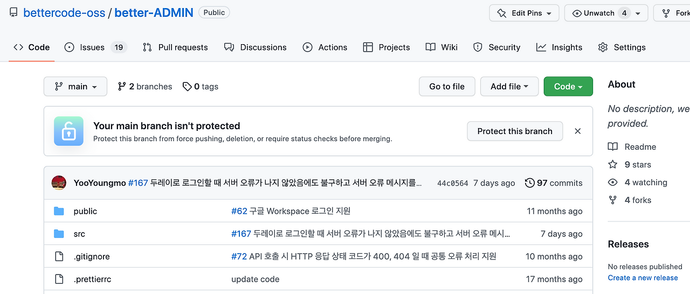Screen dimensions: 690x294
Task: Click the .gitignore file icon
Action: 59,256
